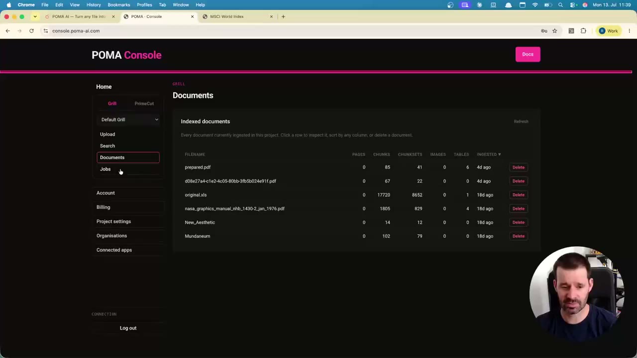The width and height of the screenshot is (637, 358).
Task: Refresh the indexed documents list
Action: point(521,121)
